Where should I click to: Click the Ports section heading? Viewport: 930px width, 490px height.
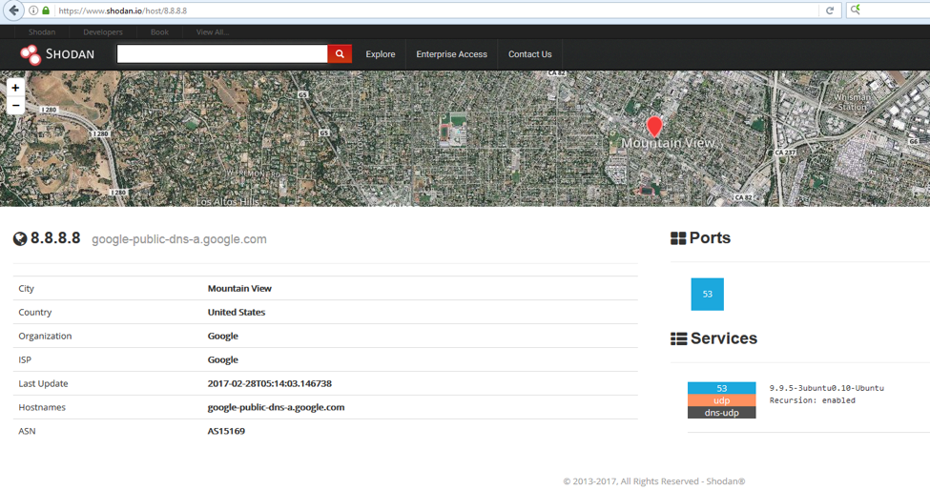[710, 238]
